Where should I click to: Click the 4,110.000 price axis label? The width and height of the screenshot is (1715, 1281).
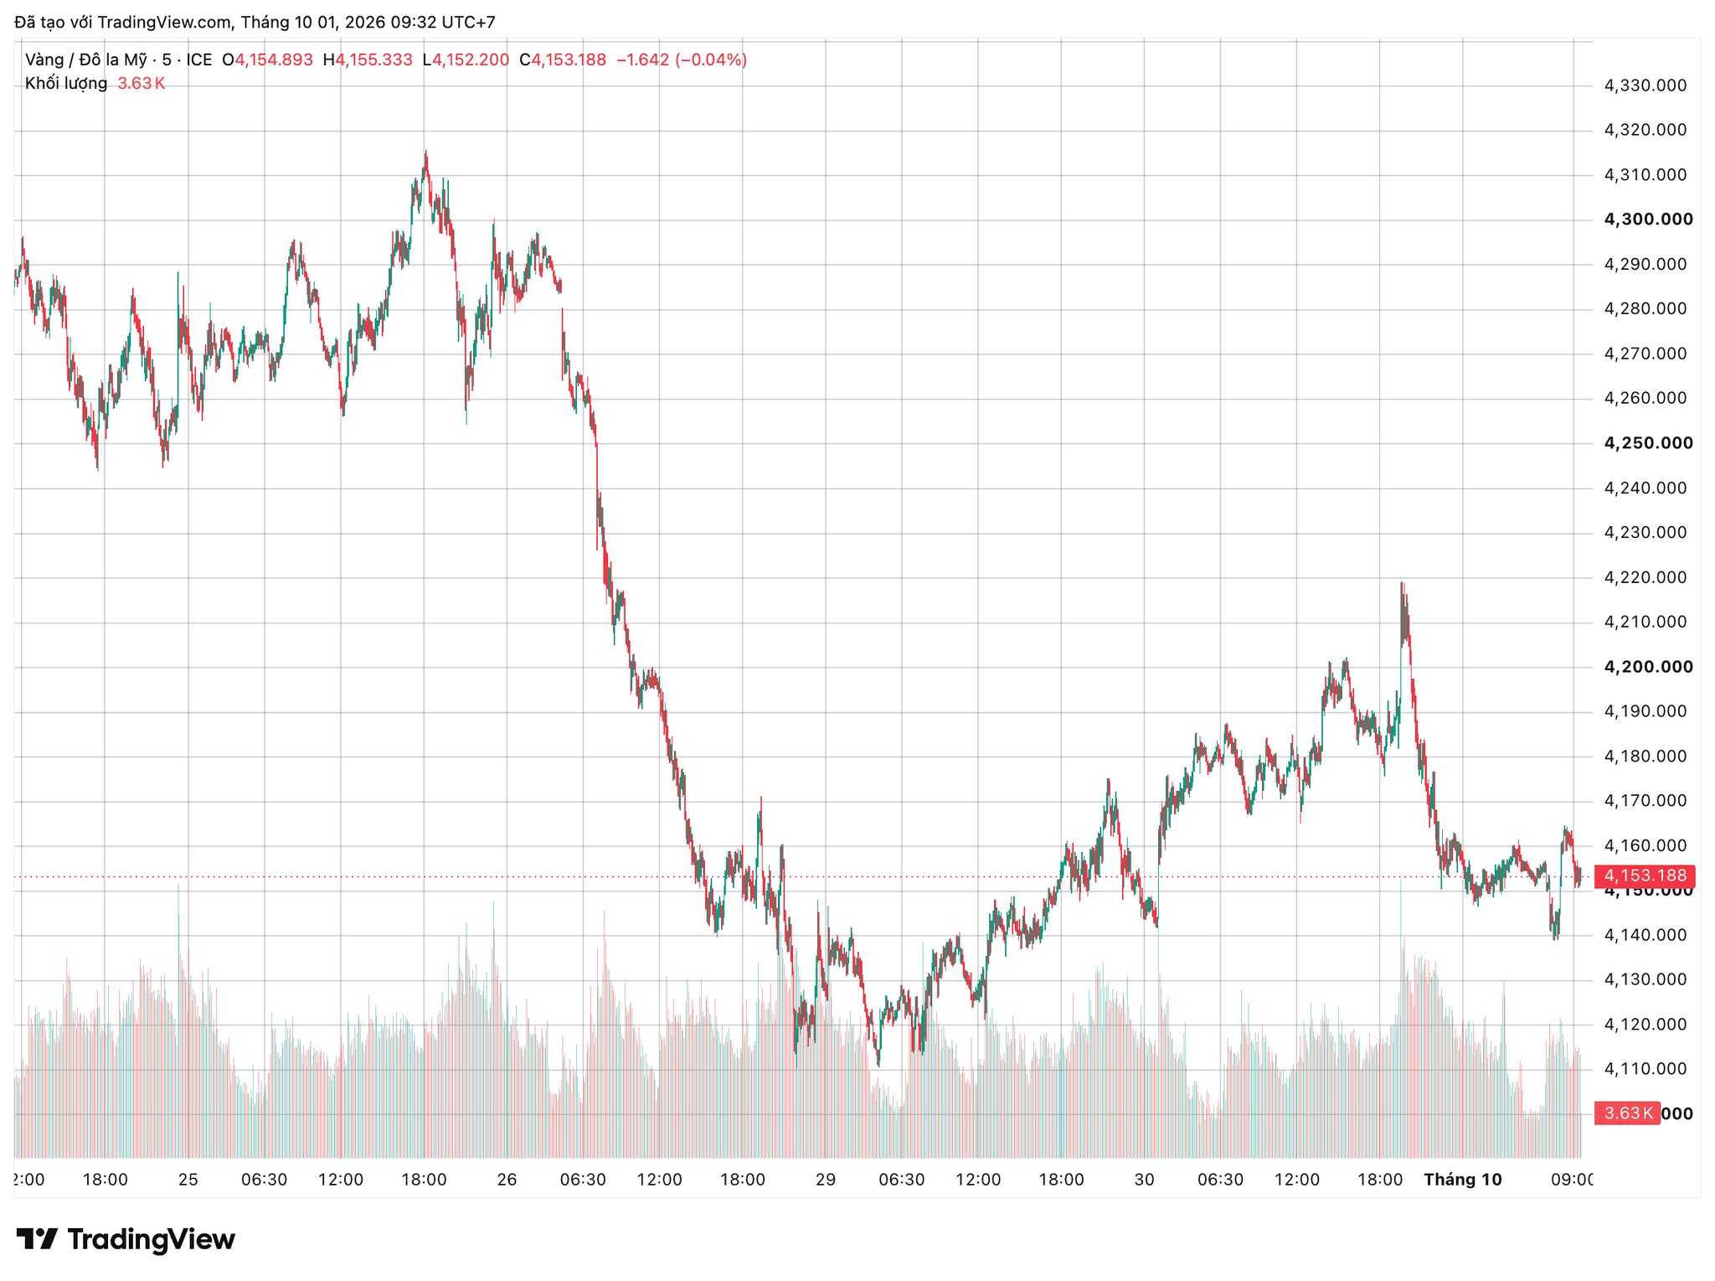1645,1069
